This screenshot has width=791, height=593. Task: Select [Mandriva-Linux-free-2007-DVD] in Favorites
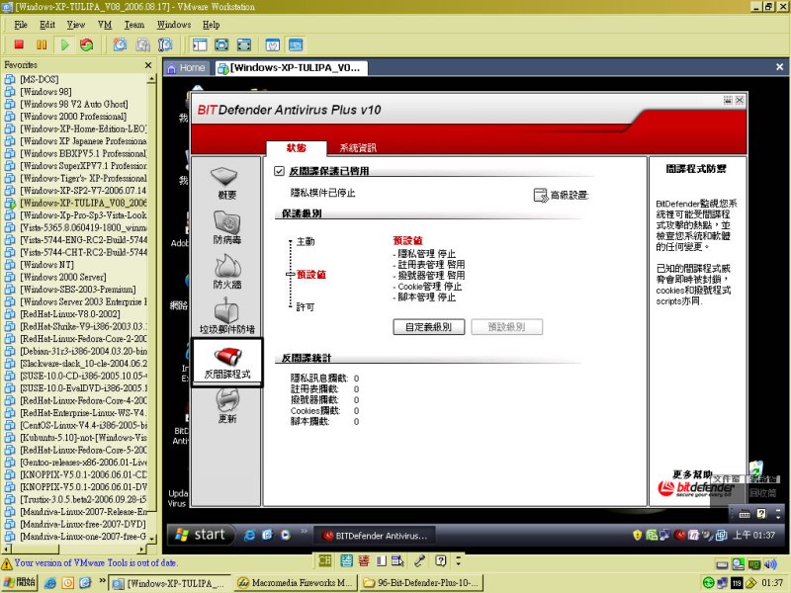click(x=83, y=525)
